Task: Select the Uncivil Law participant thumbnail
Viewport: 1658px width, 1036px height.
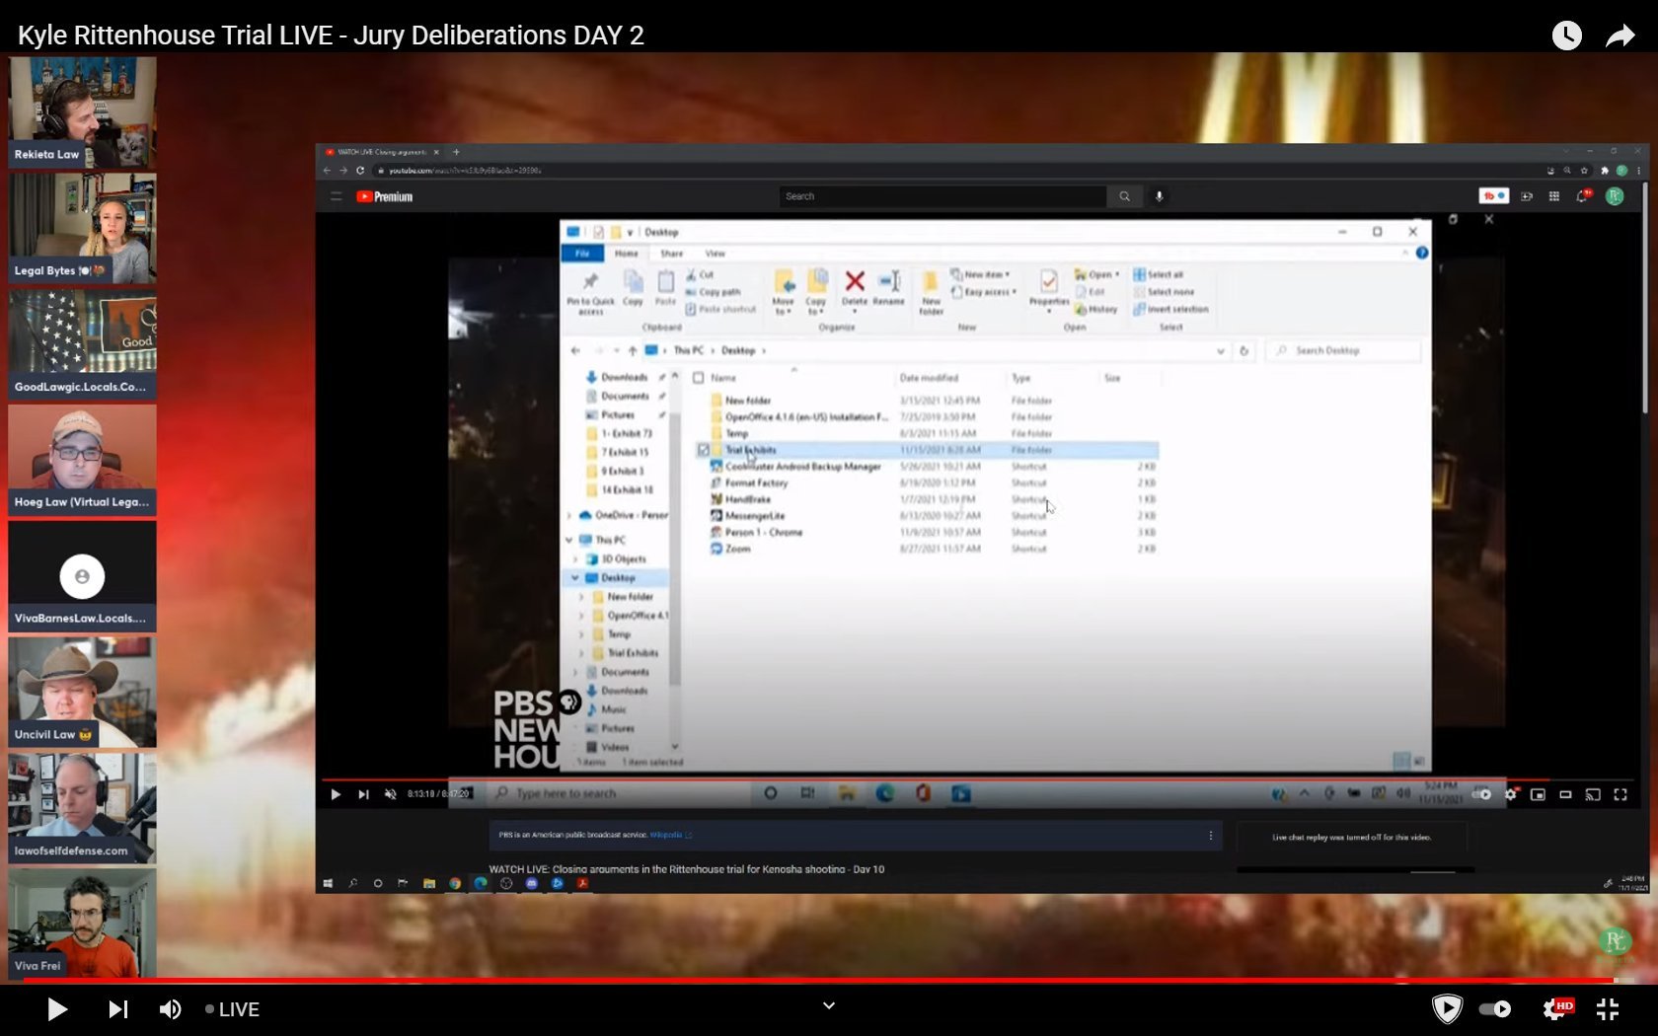Action: click(82, 692)
